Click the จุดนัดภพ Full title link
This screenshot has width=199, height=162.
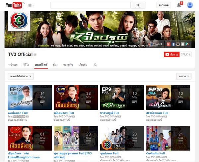(109, 153)
